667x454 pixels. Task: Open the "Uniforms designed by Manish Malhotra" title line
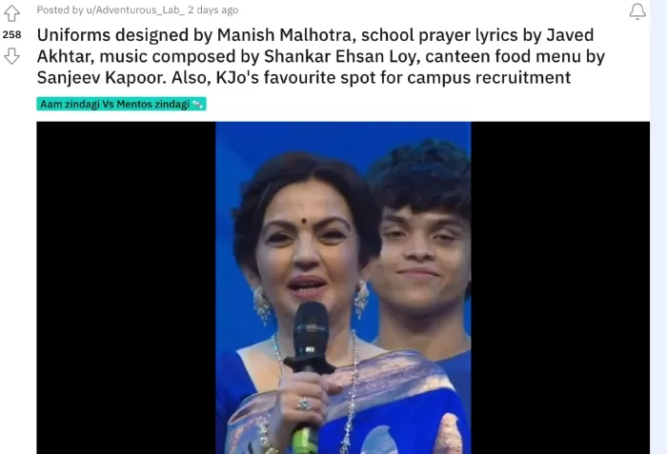[x=315, y=35]
